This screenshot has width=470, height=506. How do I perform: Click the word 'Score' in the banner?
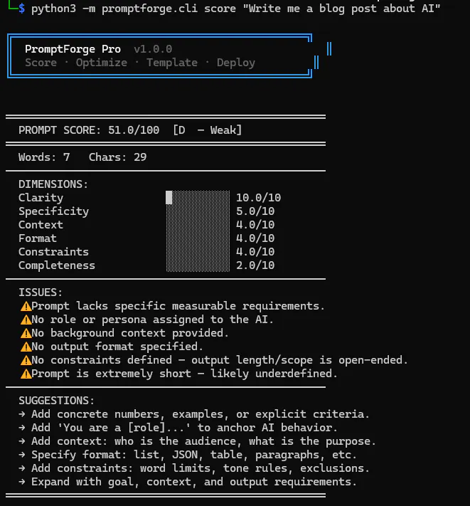pyautogui.click(x=41, y=63)
